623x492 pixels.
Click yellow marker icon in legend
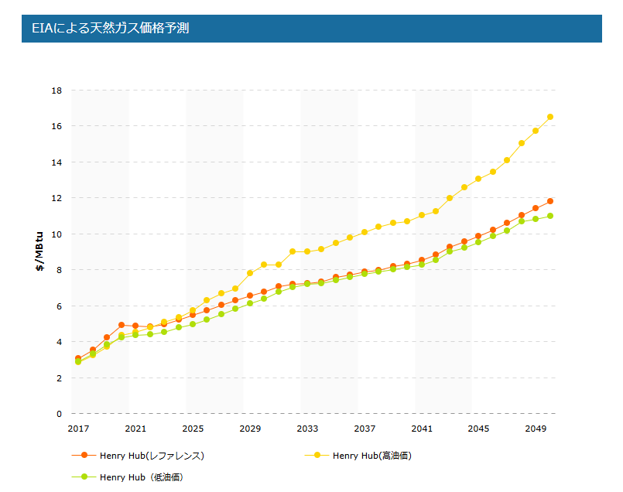(317, 455)
